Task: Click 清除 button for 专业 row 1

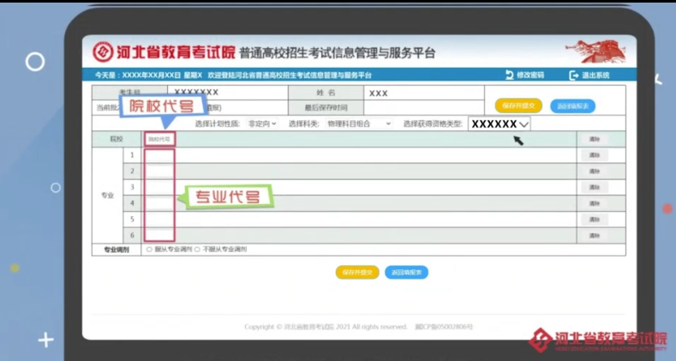Action: 595,155
